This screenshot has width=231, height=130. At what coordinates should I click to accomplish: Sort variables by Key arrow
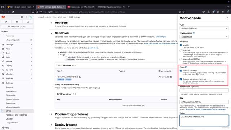(x=62, y=71)
